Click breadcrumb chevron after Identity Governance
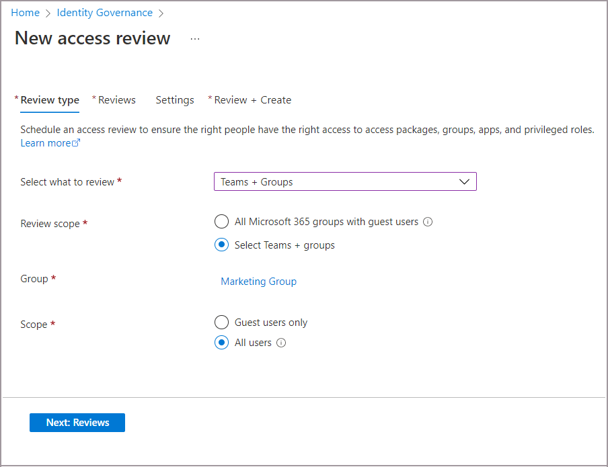 [x=161, y=13]
